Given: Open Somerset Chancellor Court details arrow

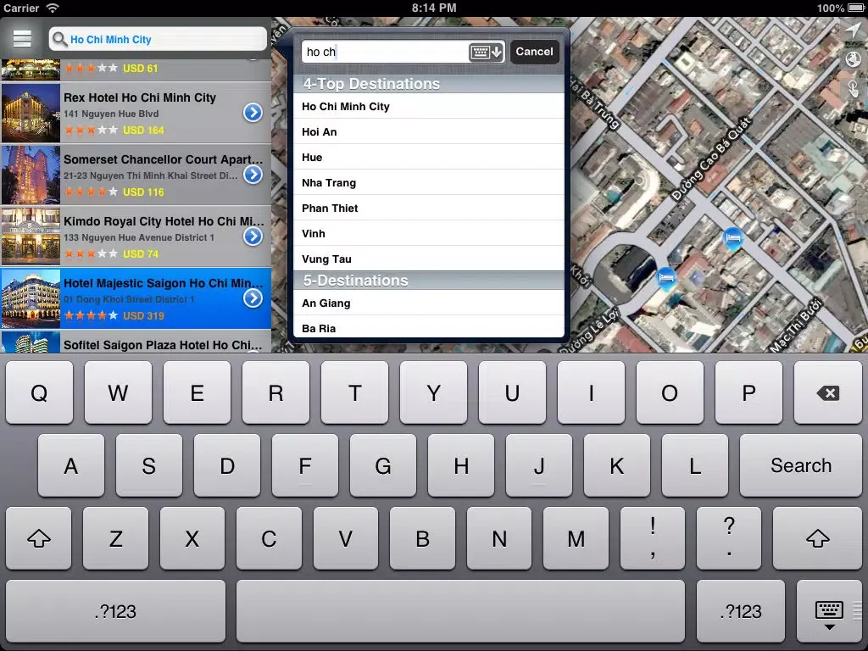Looking at the screenshot, I should point(253,175).
